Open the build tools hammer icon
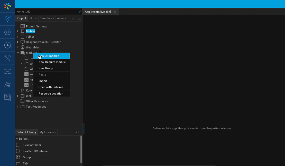Screen dimensions: 285x166 click(7, 58)
